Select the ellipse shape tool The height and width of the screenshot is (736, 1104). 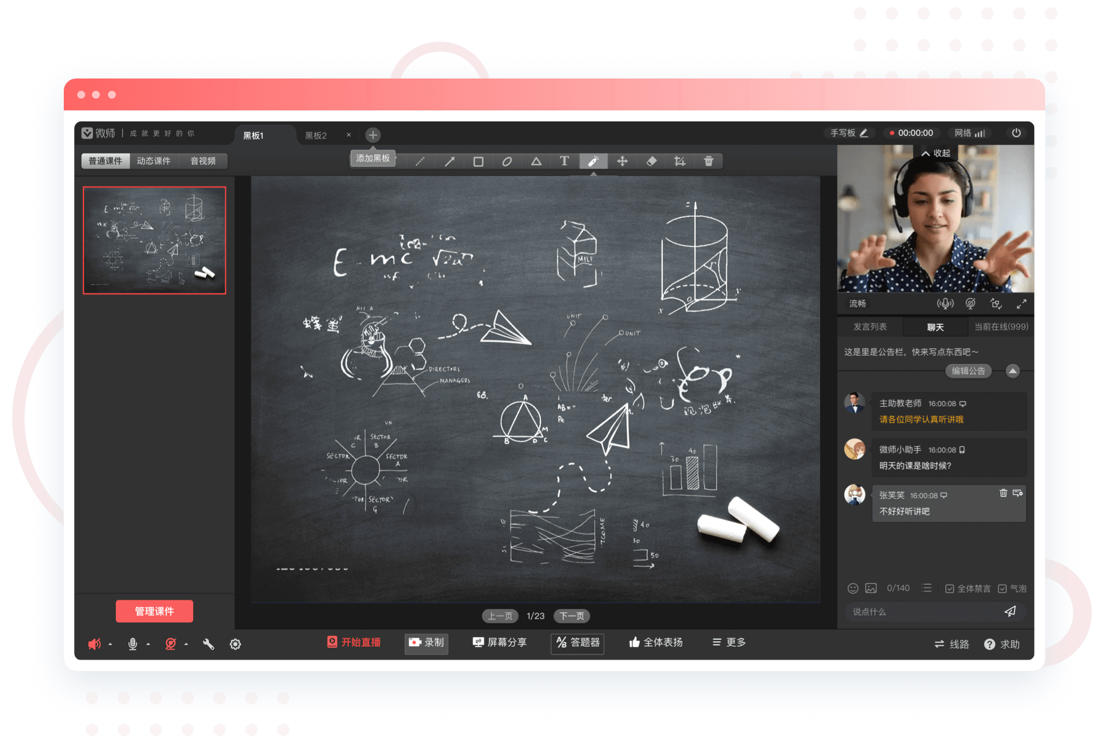[507, 161]
